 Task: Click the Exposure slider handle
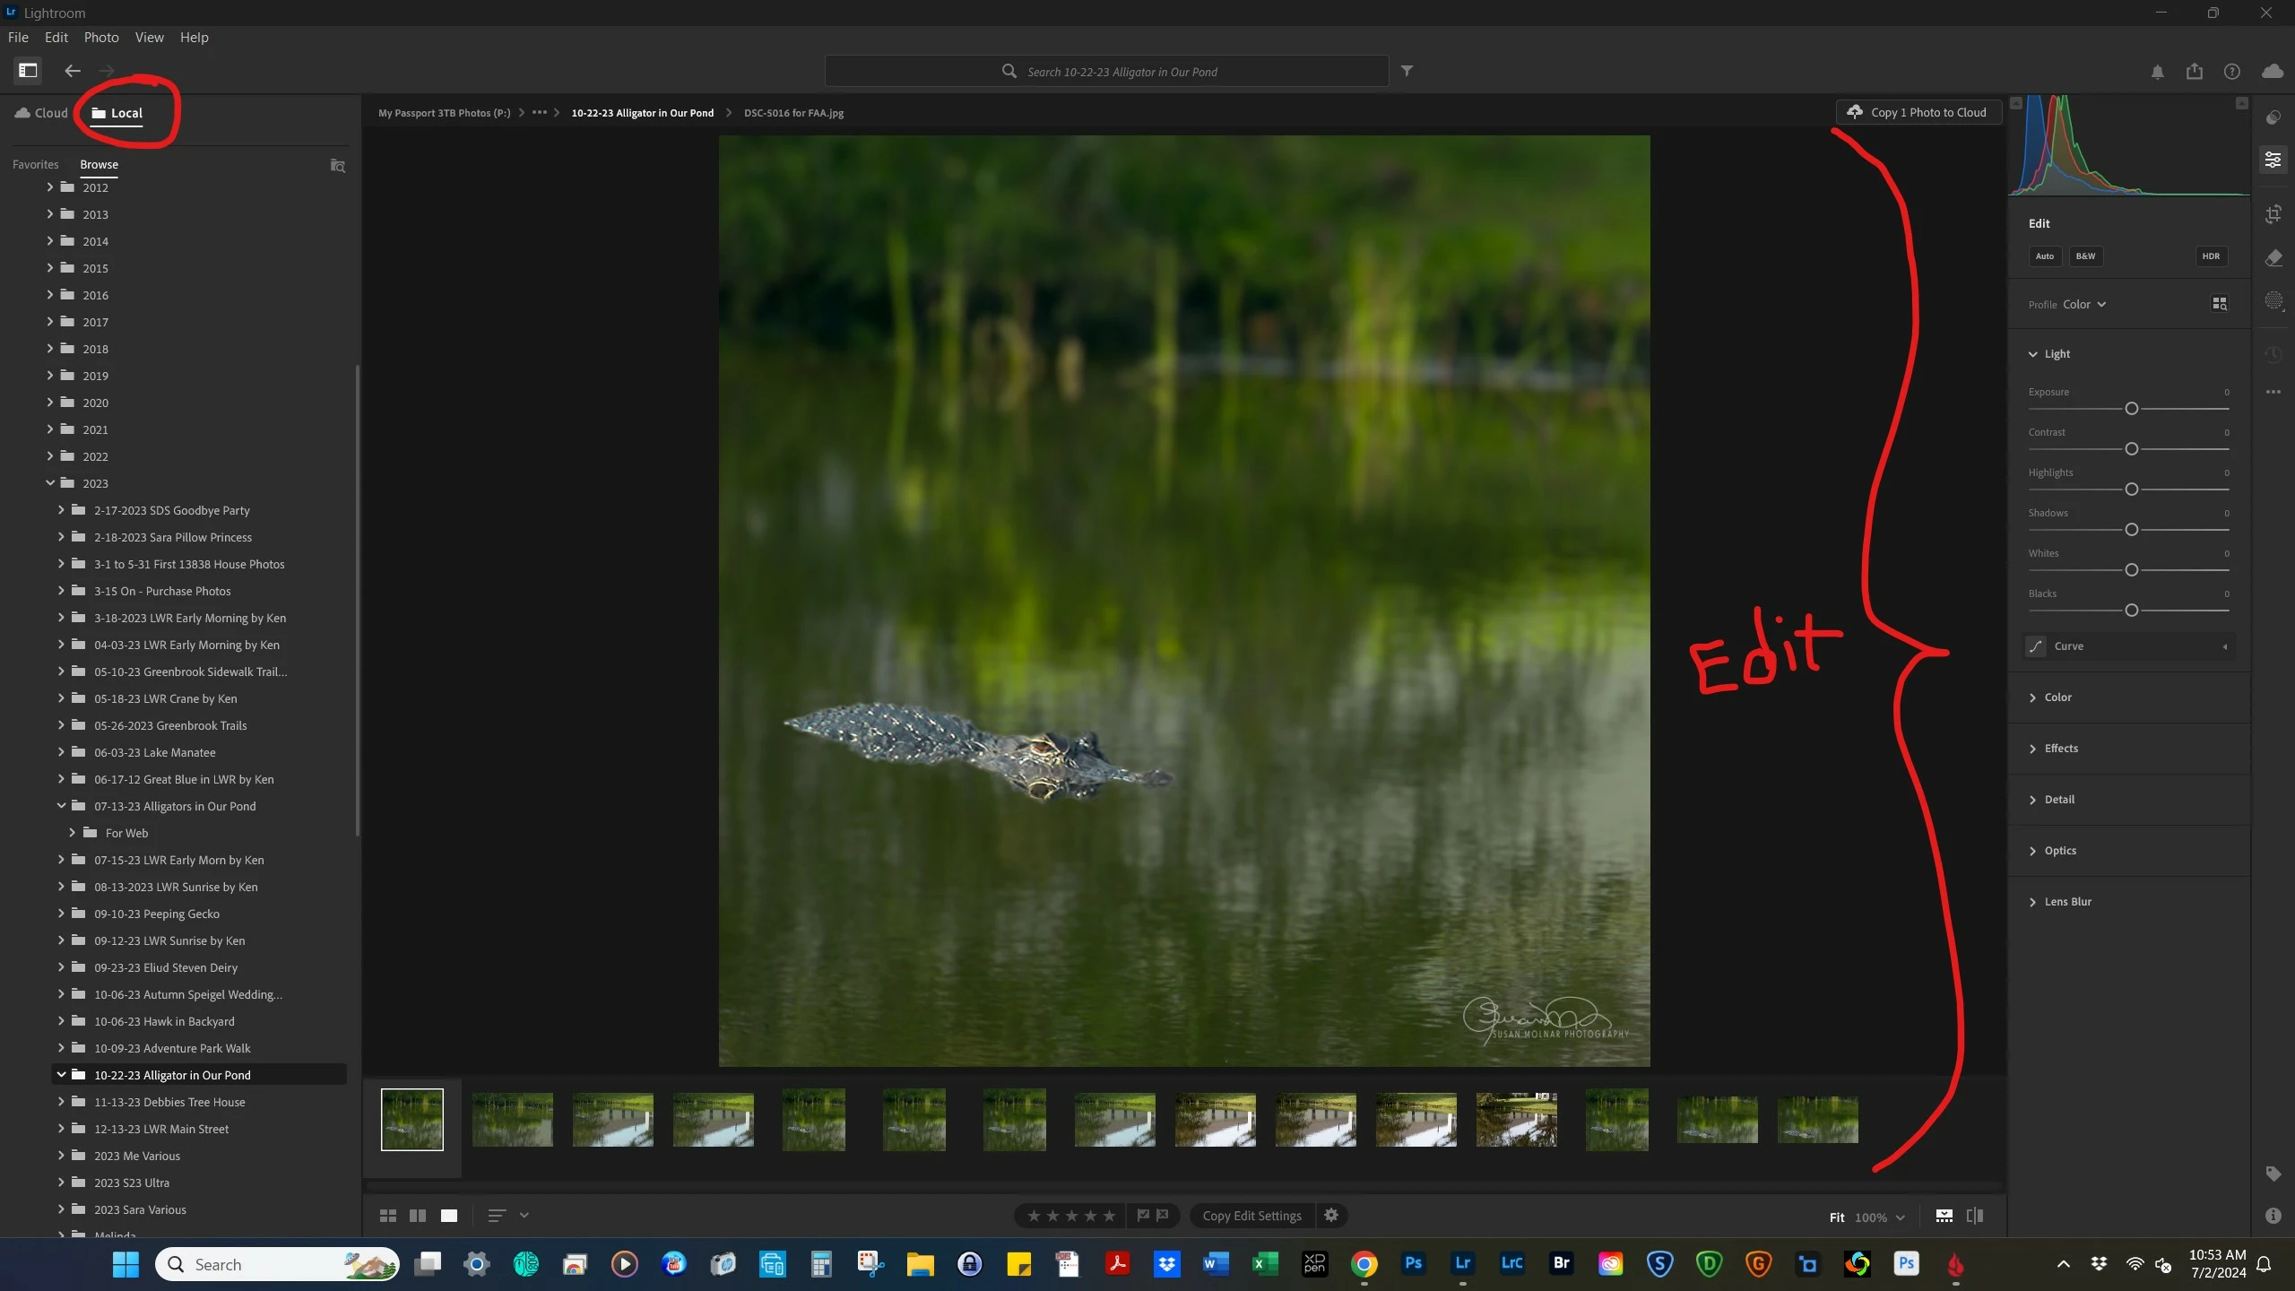tap(2132, 409)
